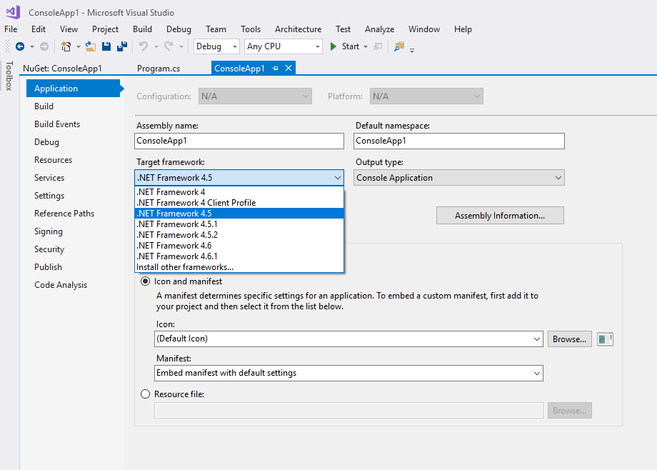The height and width of the screenshot is (470, 657).
Task: Open the Tools menu
Action: click(x=251, y=29)
